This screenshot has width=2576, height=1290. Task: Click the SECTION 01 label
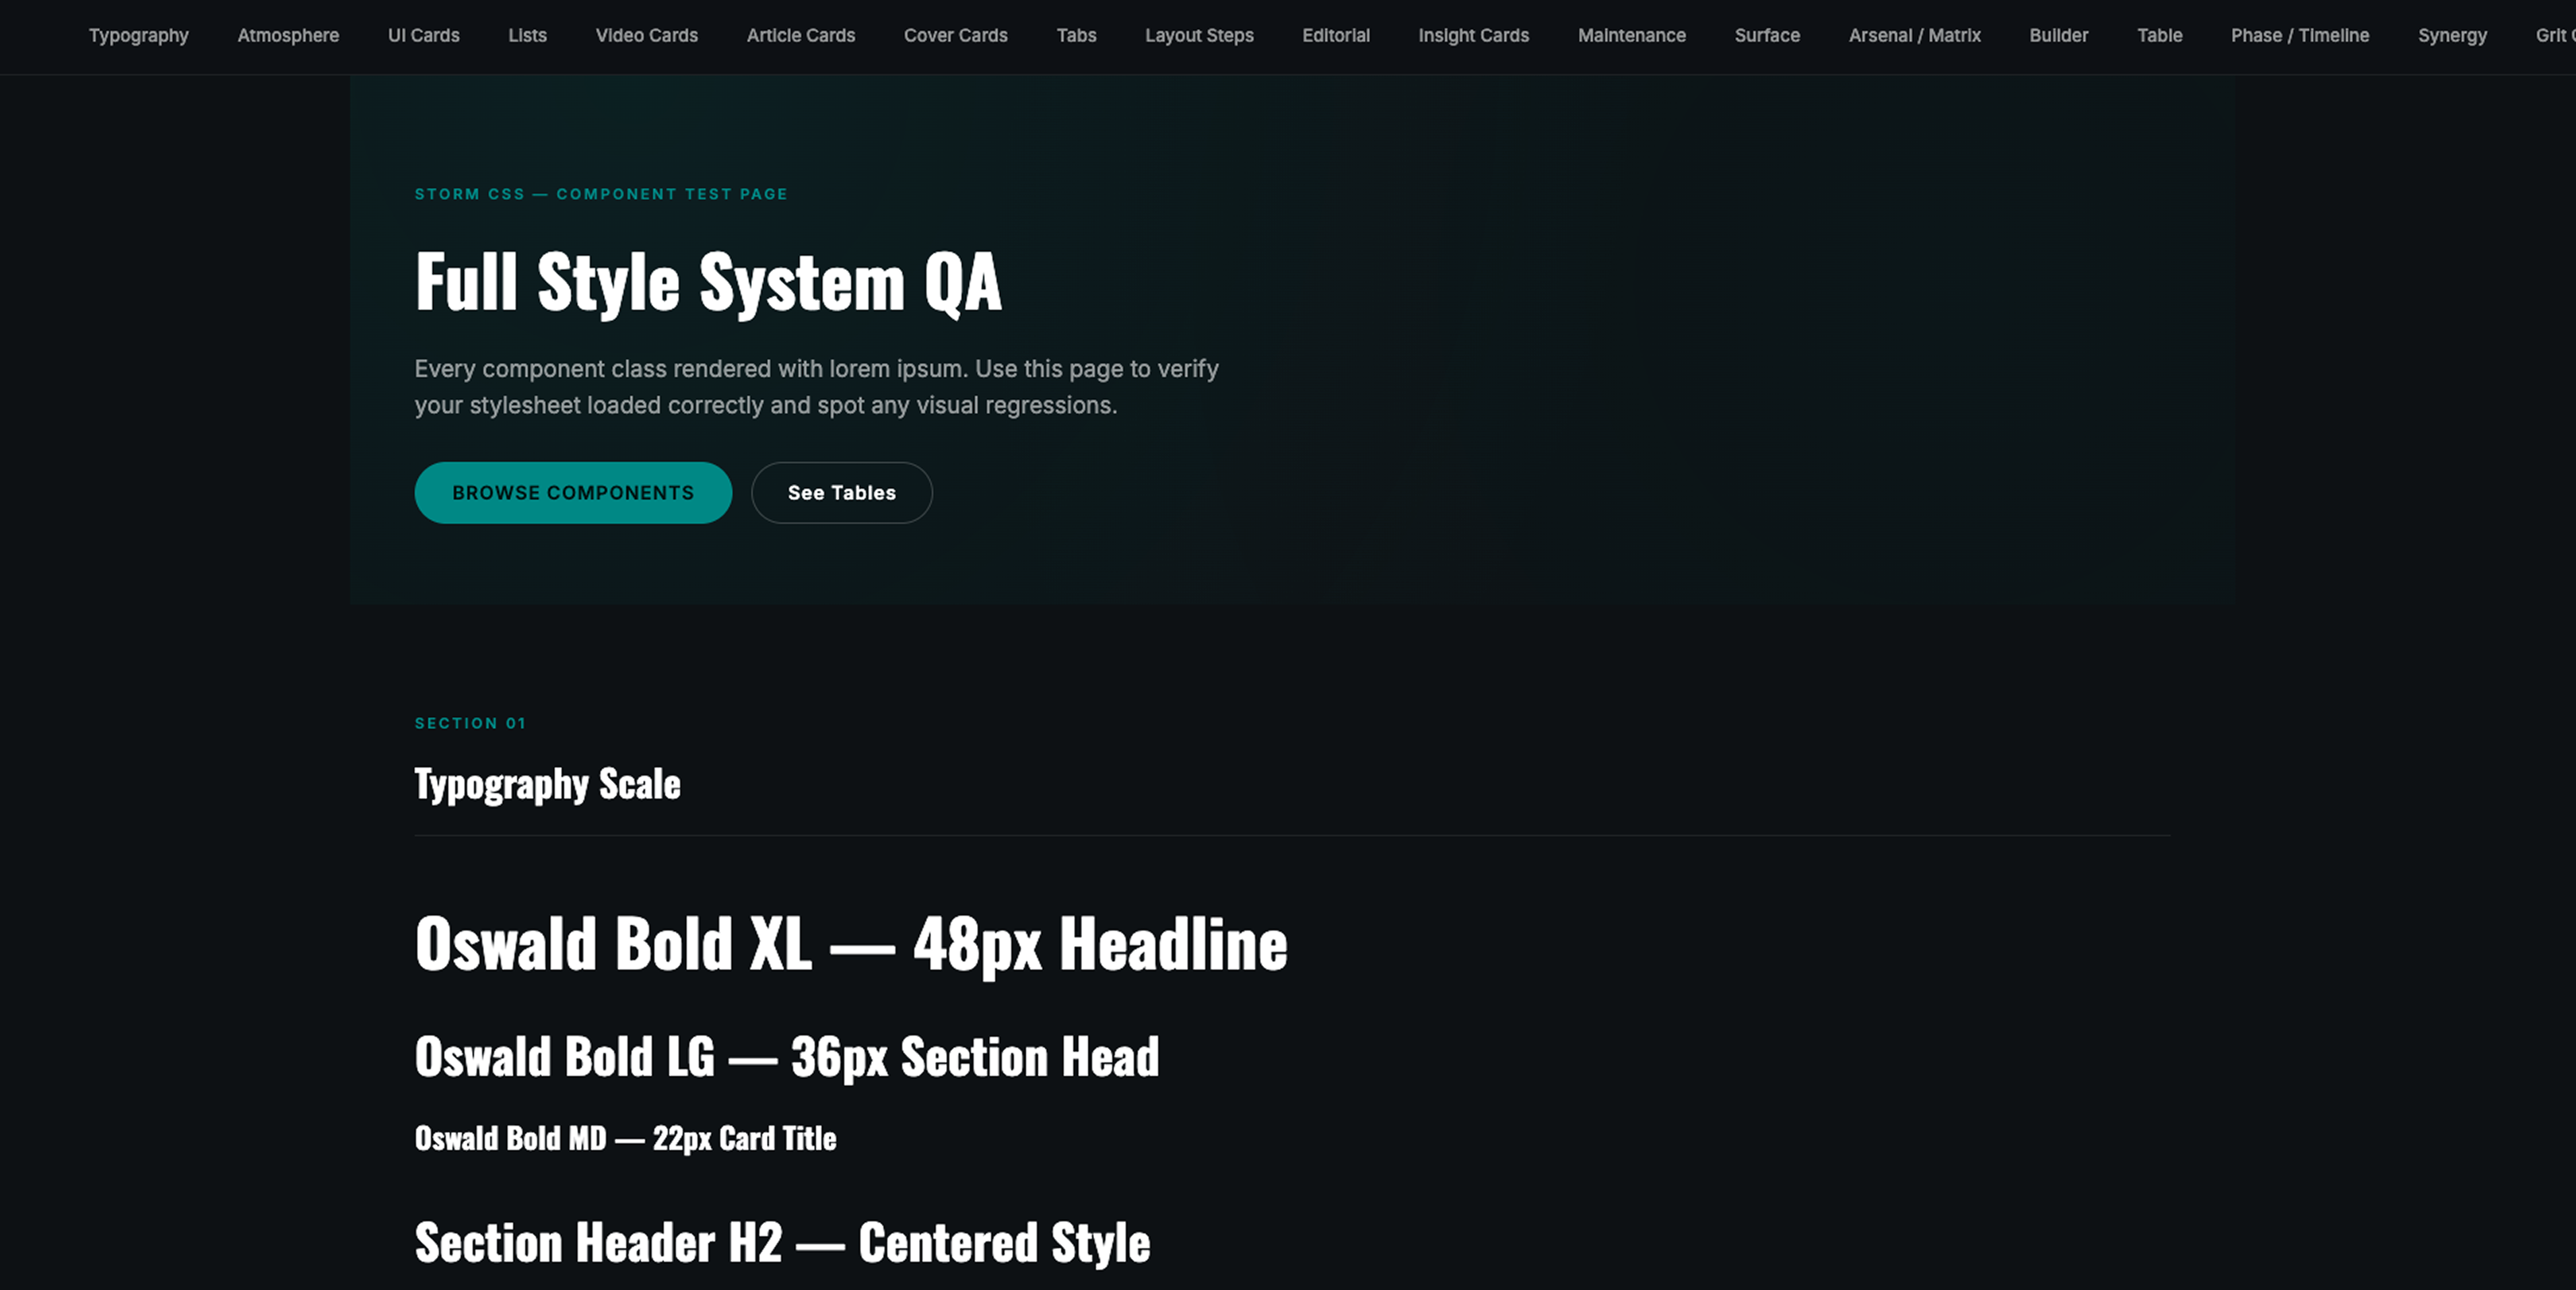[x=470, y=723]
